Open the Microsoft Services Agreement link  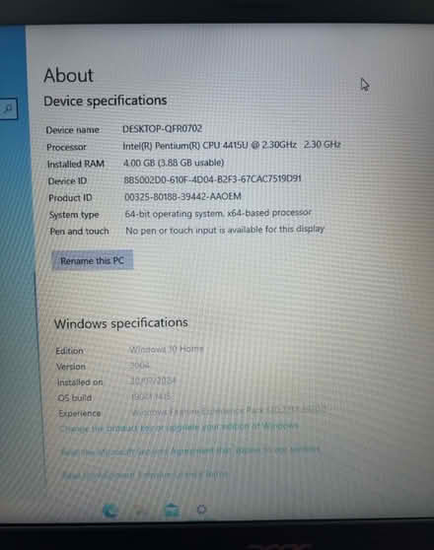coord(190,450)
